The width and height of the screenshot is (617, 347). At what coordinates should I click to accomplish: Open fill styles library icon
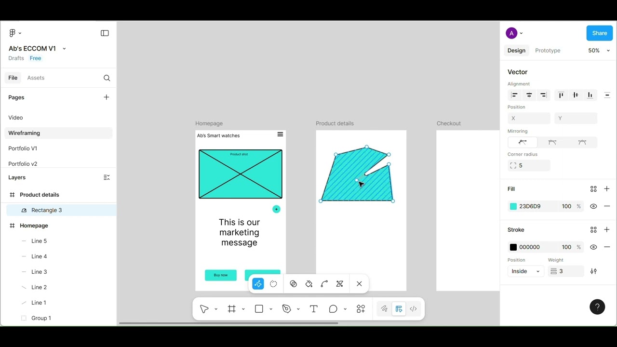593,189
